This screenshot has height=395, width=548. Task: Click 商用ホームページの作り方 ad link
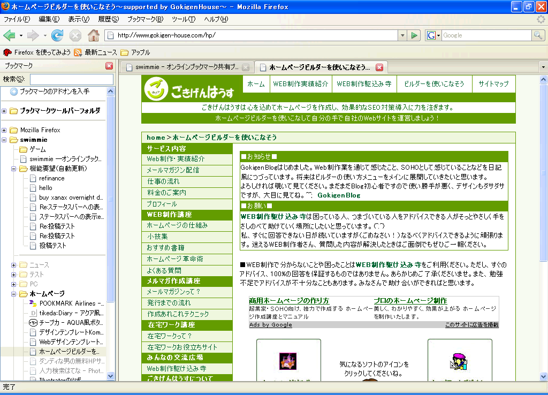pos(288,301)
